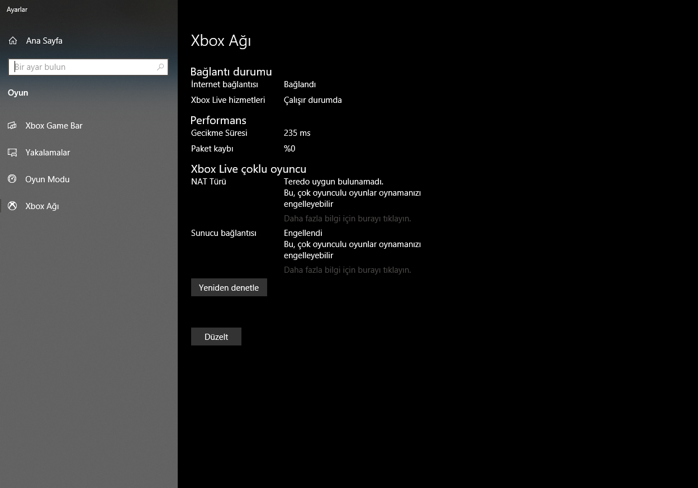
Task: Open Sunucu bağlantısı 'Daha fazla bilgi' link
Action: tap(348, 270)
